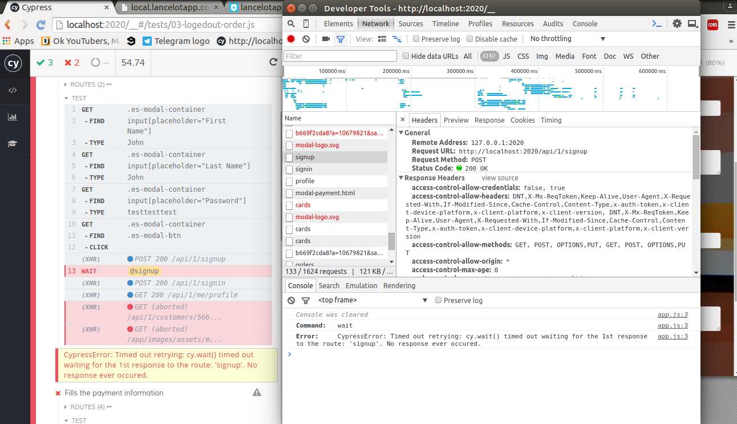Collapse the TEST section
This screenshot has height=424, width=737.
click(x=75, y=98)
